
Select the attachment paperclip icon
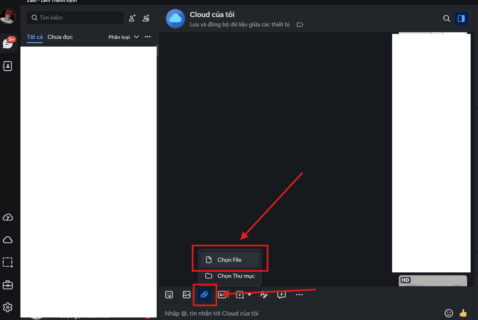[204, 295]
